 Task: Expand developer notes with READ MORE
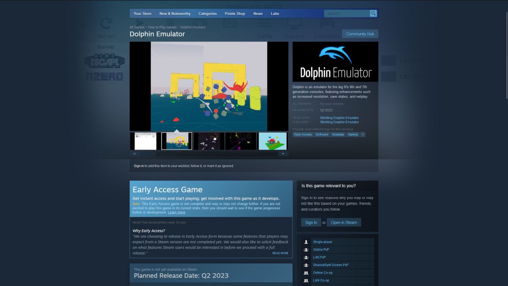[x=280, y=253]
